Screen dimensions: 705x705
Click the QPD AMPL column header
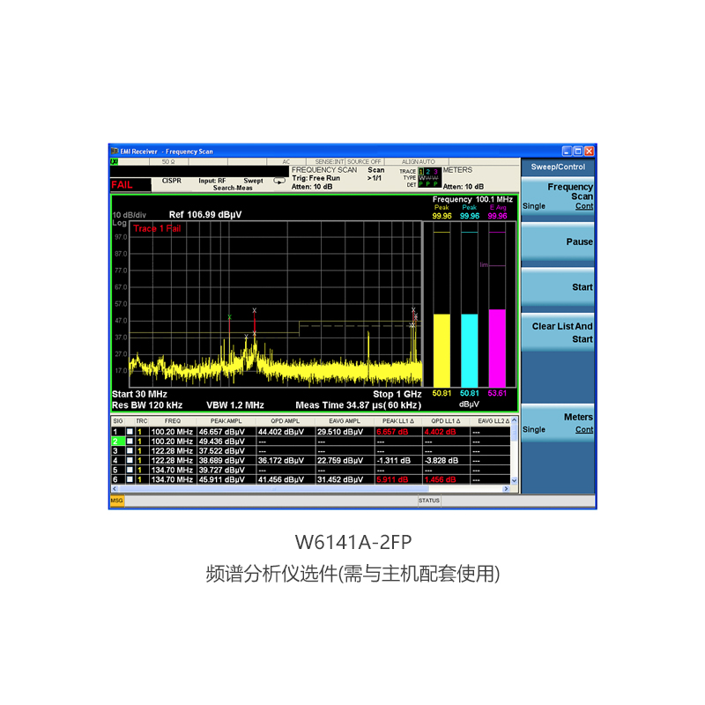click(x=286, y=421)
